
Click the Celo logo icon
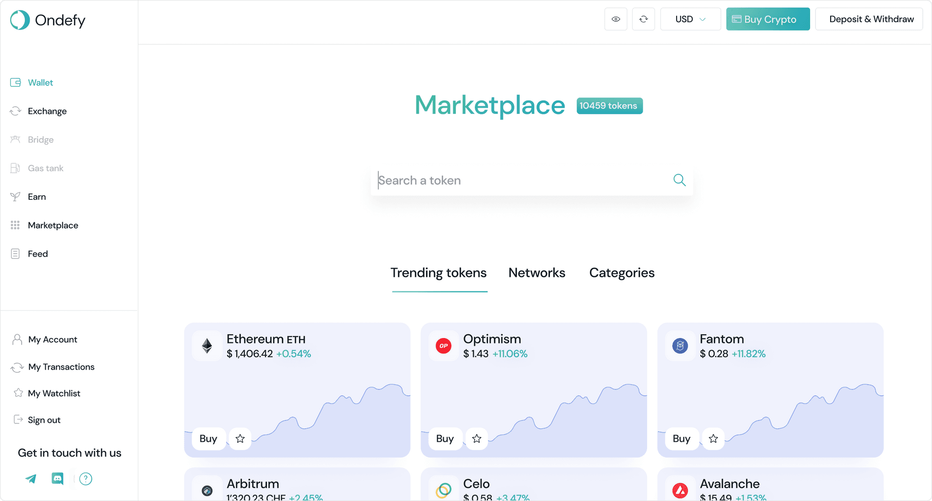[444, 490]
